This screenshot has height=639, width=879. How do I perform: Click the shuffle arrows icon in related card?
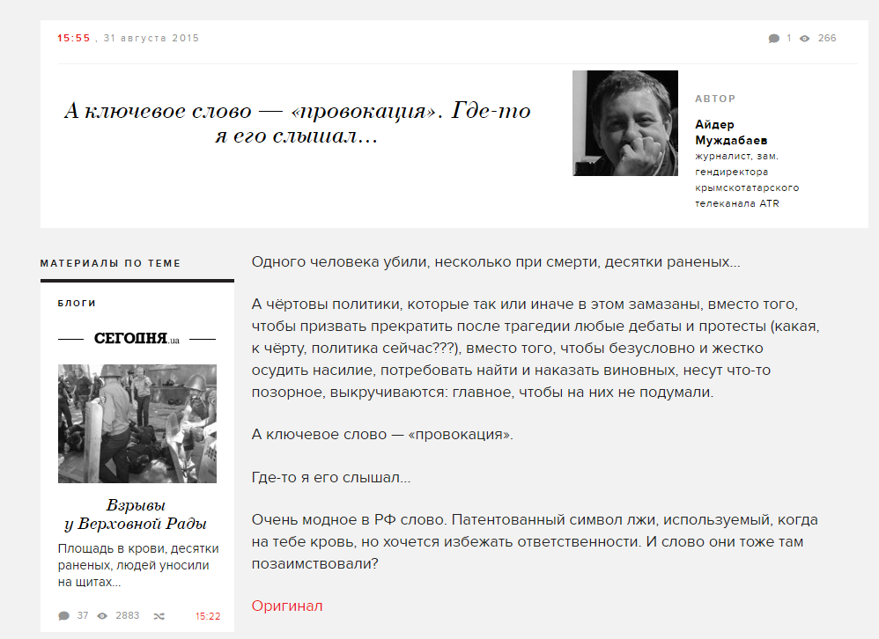click(159, 616)
